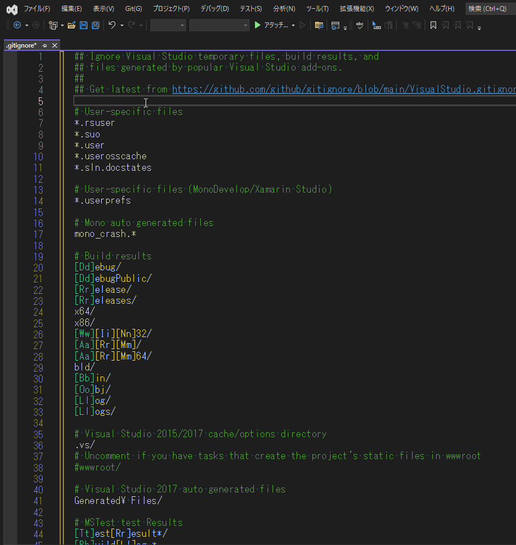Open a file with folder icon
Viewport: 516px width, 545px height.
(x=72, y=25)
